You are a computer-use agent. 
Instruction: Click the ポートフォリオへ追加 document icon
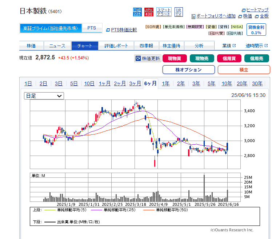coord(193,16)
